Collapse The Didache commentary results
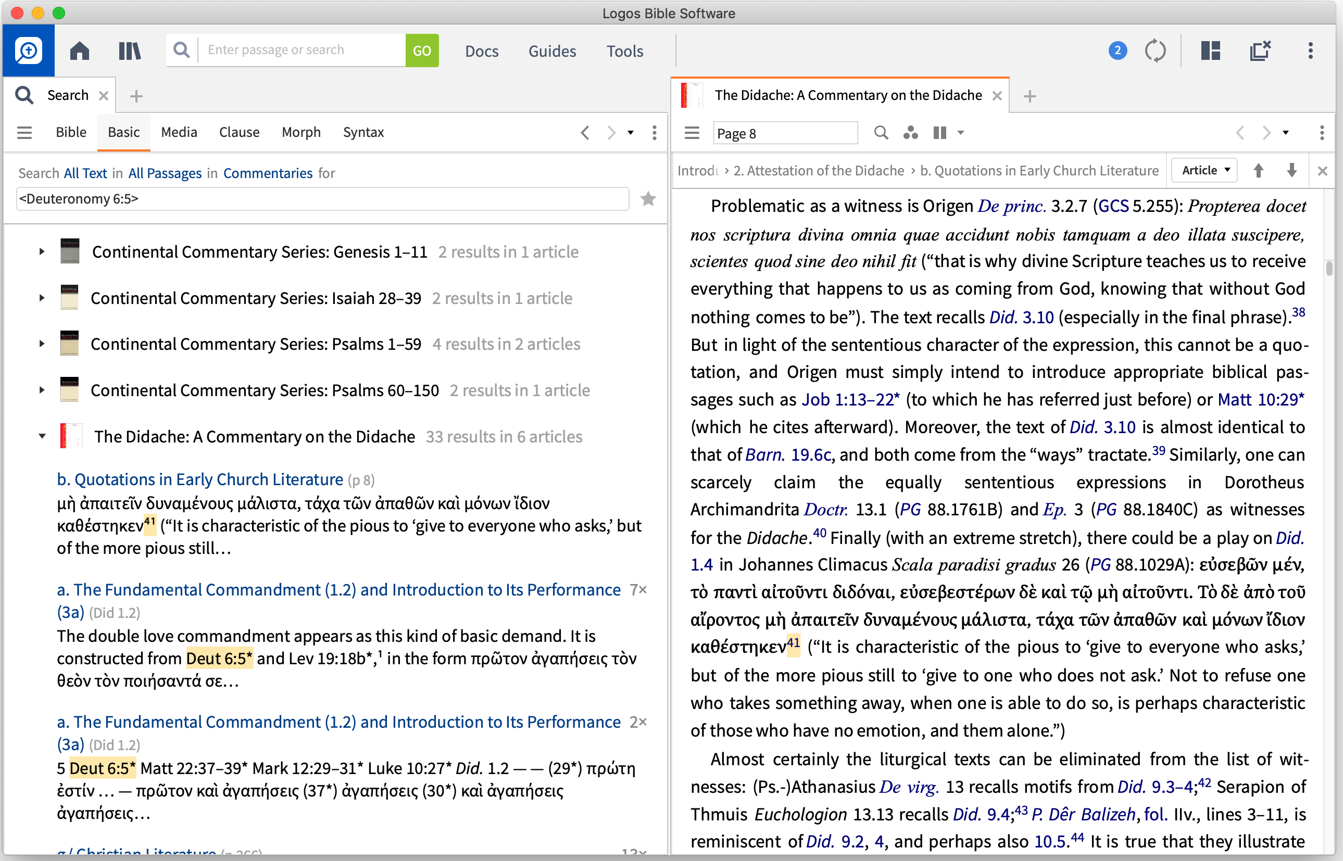This screenshot has width=1343, height=861. point(42,436)
